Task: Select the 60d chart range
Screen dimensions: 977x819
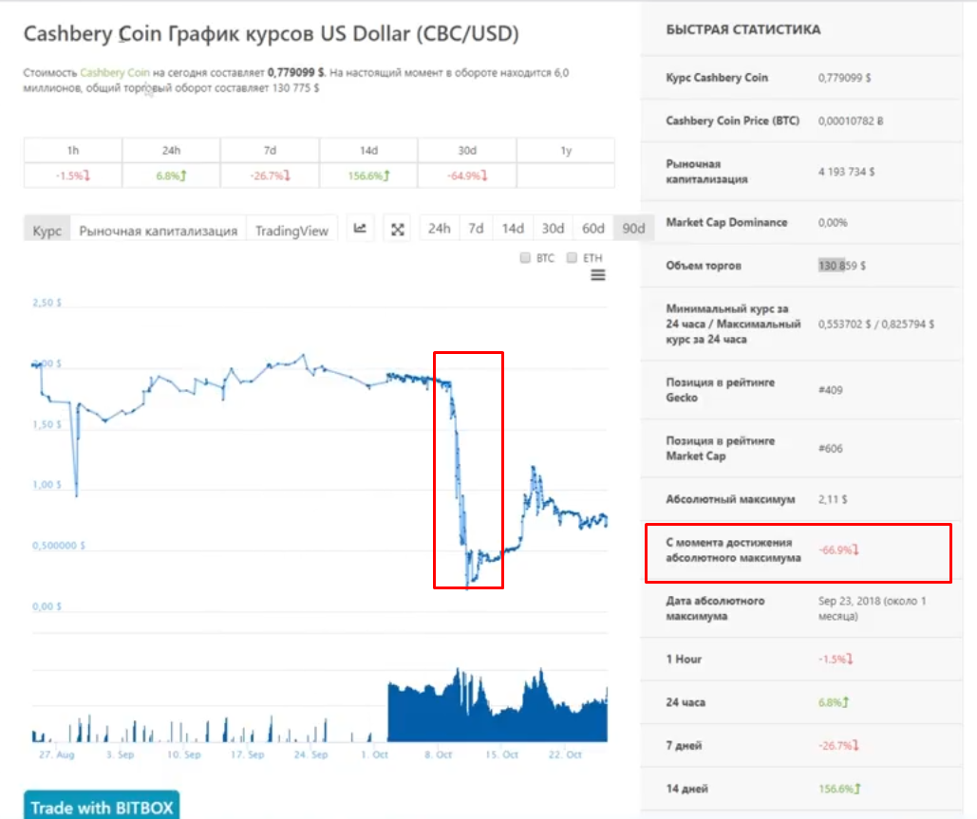Action: click(593, 229)
